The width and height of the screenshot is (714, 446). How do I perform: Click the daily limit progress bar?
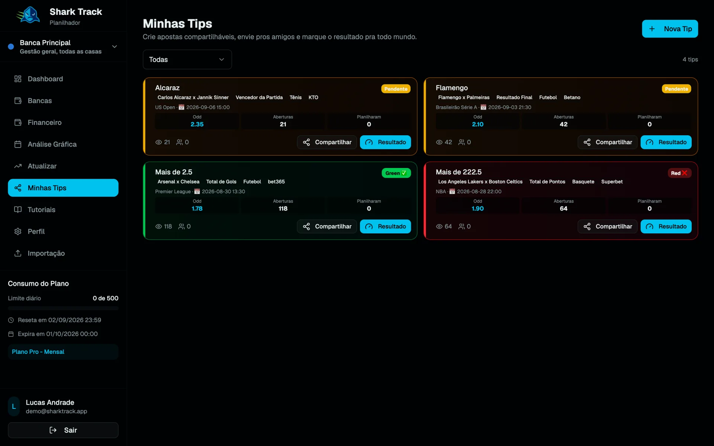pos(63,308)
